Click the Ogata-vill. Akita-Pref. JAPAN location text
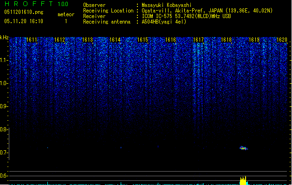The height and width of the screenshot is (185, 292). click(207, 11)
